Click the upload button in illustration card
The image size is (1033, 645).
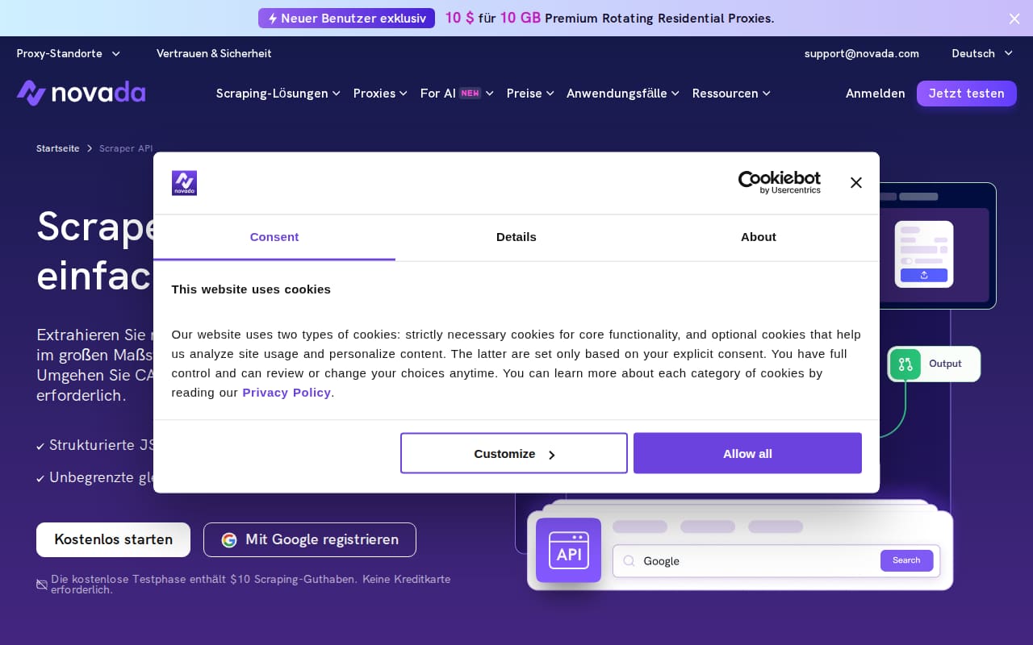[924, 276]
